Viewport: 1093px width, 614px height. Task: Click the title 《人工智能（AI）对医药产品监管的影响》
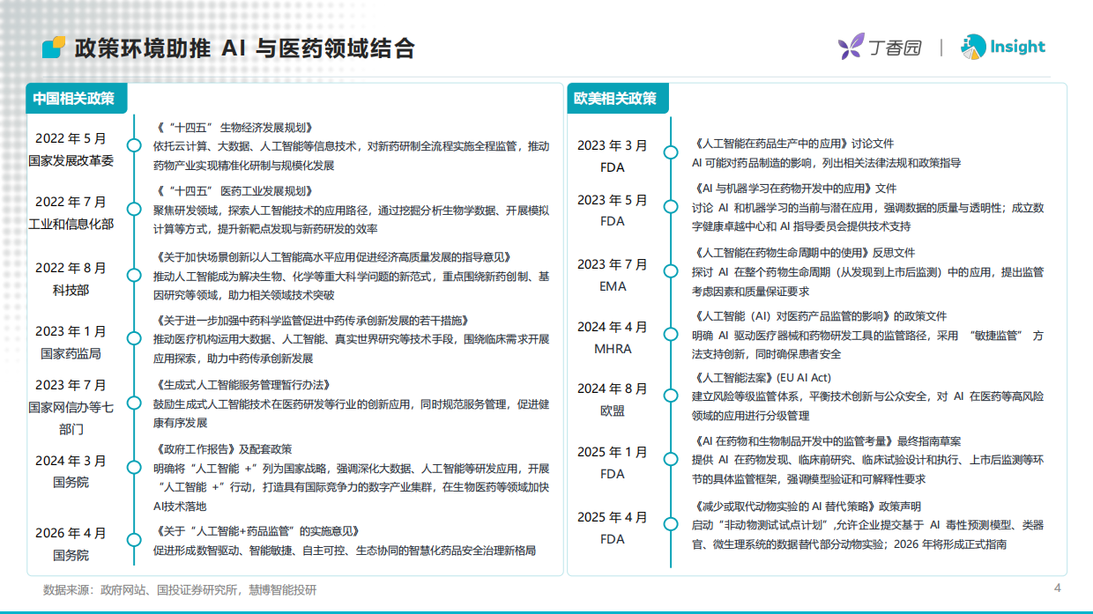point(793,315)
